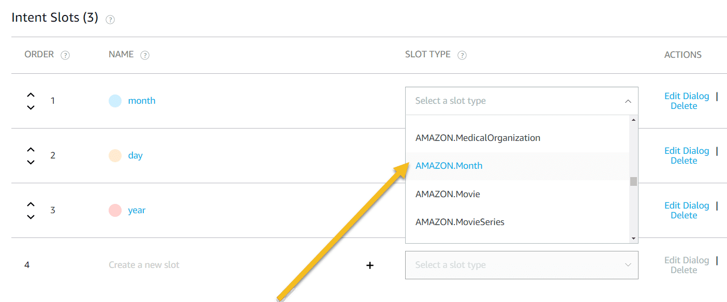Move the year slot up
The height and width of the screenshot is (302, 727).
(31, 204)
